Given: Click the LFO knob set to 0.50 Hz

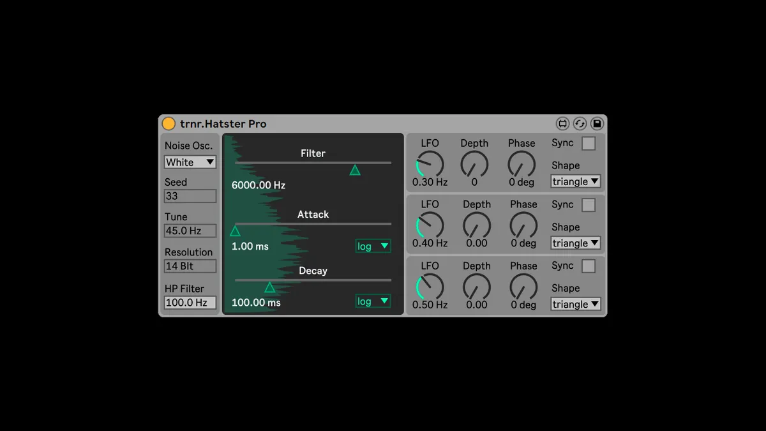Looking at the screenshot, I should point(430,287).
